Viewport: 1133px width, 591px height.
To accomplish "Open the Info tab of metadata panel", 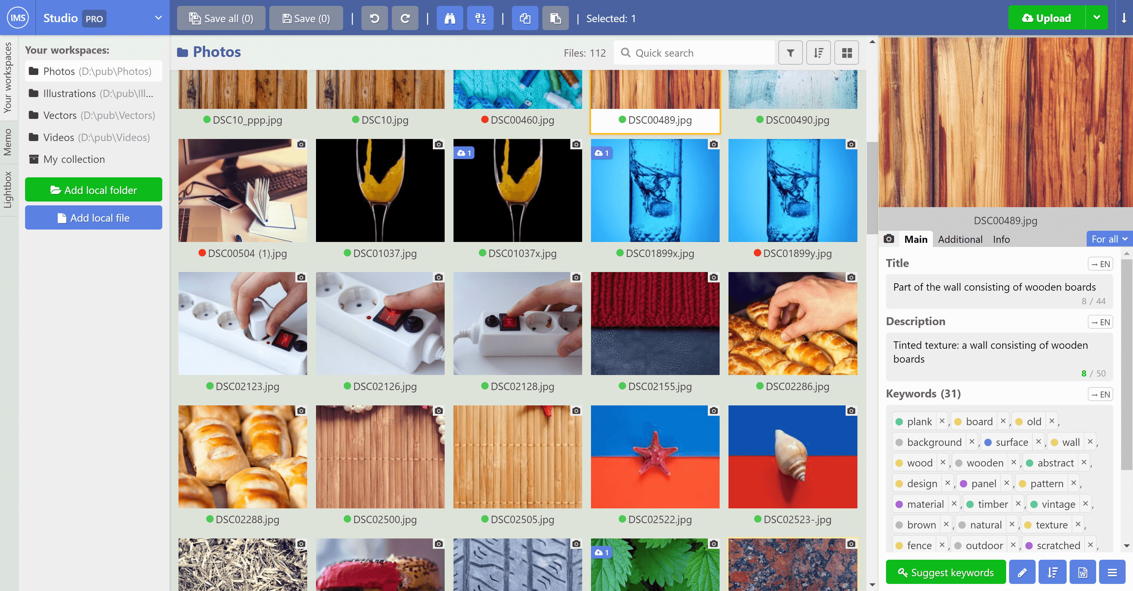I will (x=1001, y=239).
